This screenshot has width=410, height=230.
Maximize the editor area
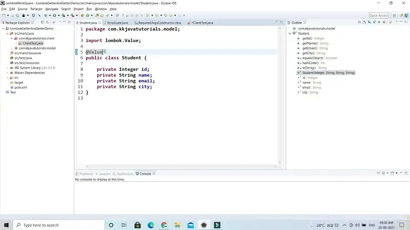(281, 22)
